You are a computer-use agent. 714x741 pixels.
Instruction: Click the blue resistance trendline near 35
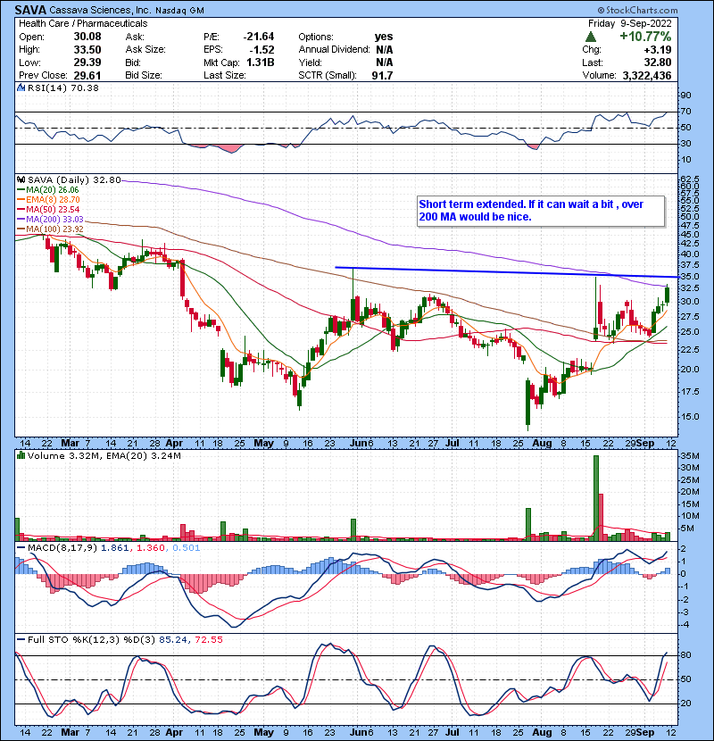pyautogui.click(x=507, y=272)
